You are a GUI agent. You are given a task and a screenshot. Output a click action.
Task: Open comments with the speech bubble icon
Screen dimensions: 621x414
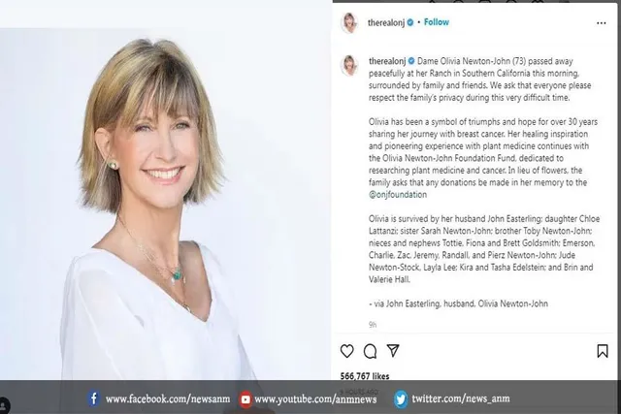point(370,351)
